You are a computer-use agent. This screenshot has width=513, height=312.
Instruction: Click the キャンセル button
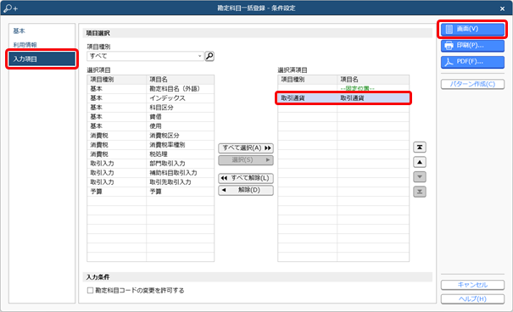472,285
